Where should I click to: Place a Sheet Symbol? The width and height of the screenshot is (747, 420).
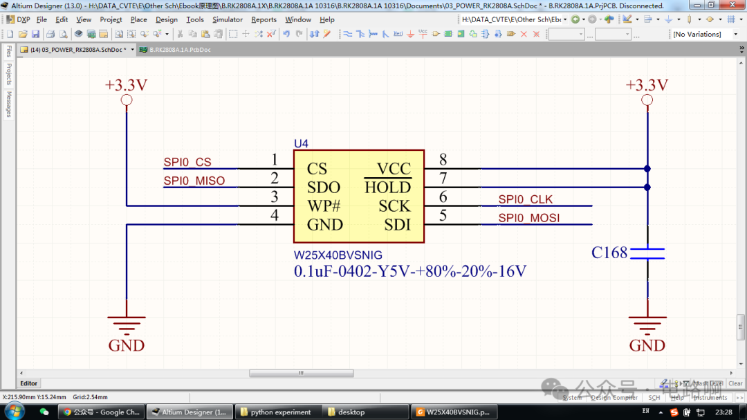pos(448,35)
